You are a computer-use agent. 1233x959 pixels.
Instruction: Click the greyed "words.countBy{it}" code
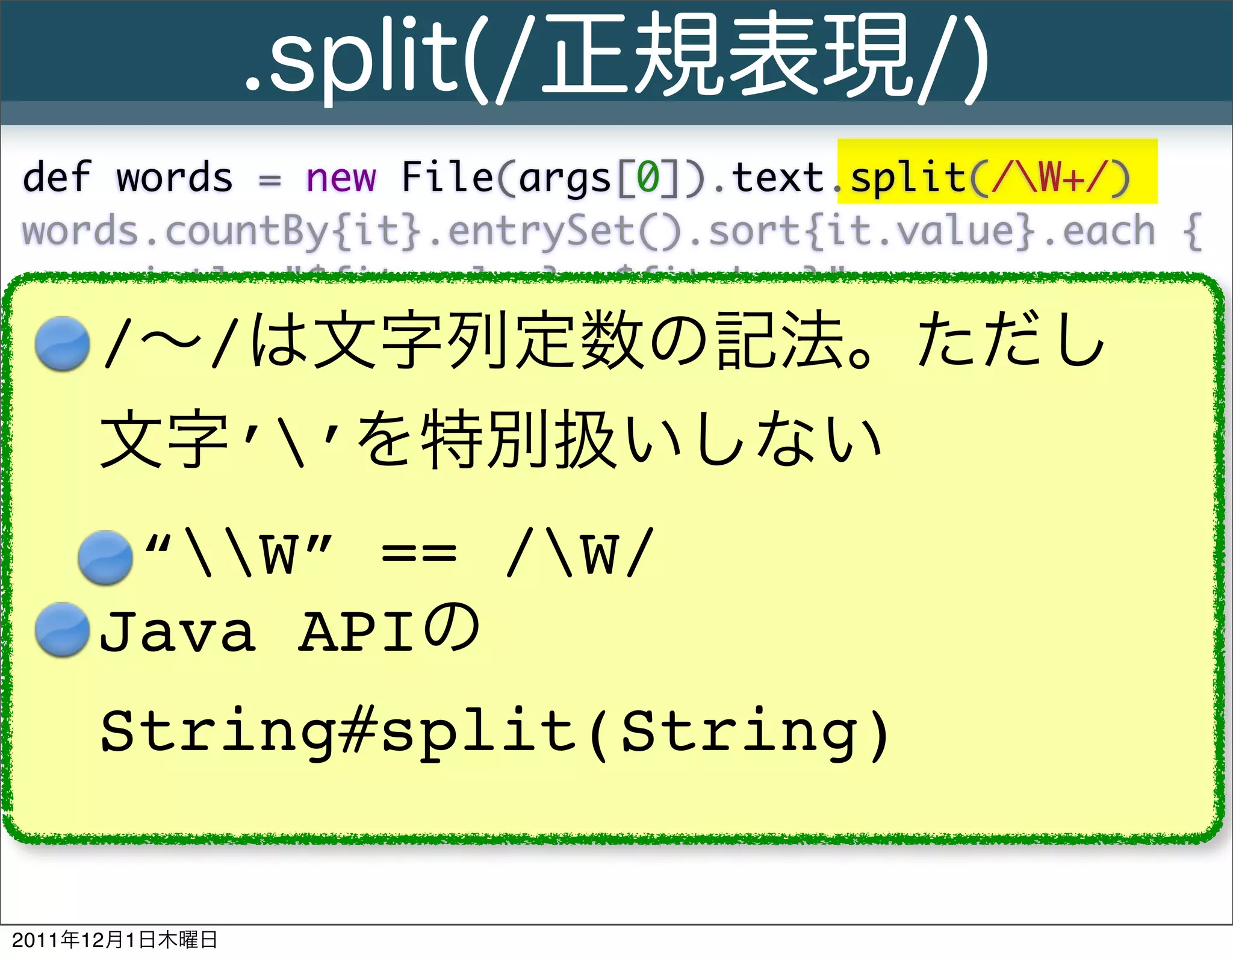coord(222,232)
